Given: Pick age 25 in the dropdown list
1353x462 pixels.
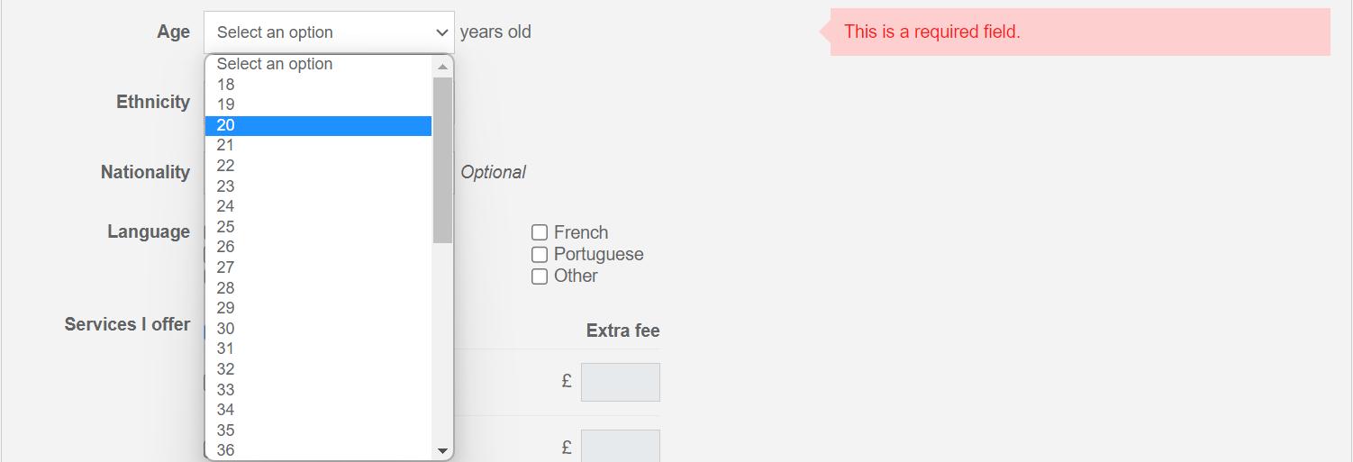Looking at the screenshot, I should pos(317,227).
